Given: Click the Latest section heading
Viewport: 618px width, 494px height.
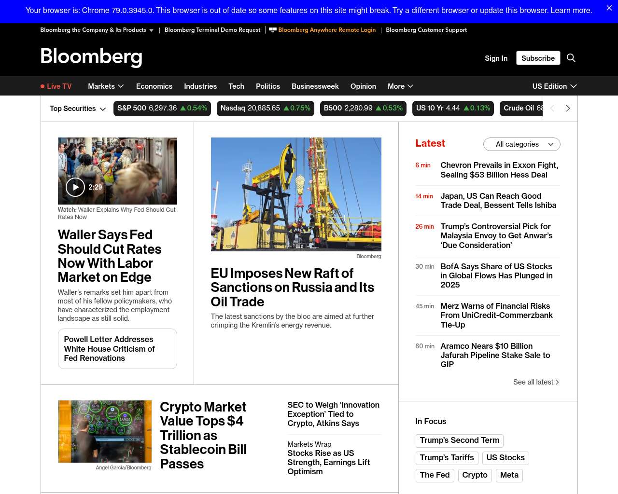Looking at the screenshot, I should (x=430, y=143).
